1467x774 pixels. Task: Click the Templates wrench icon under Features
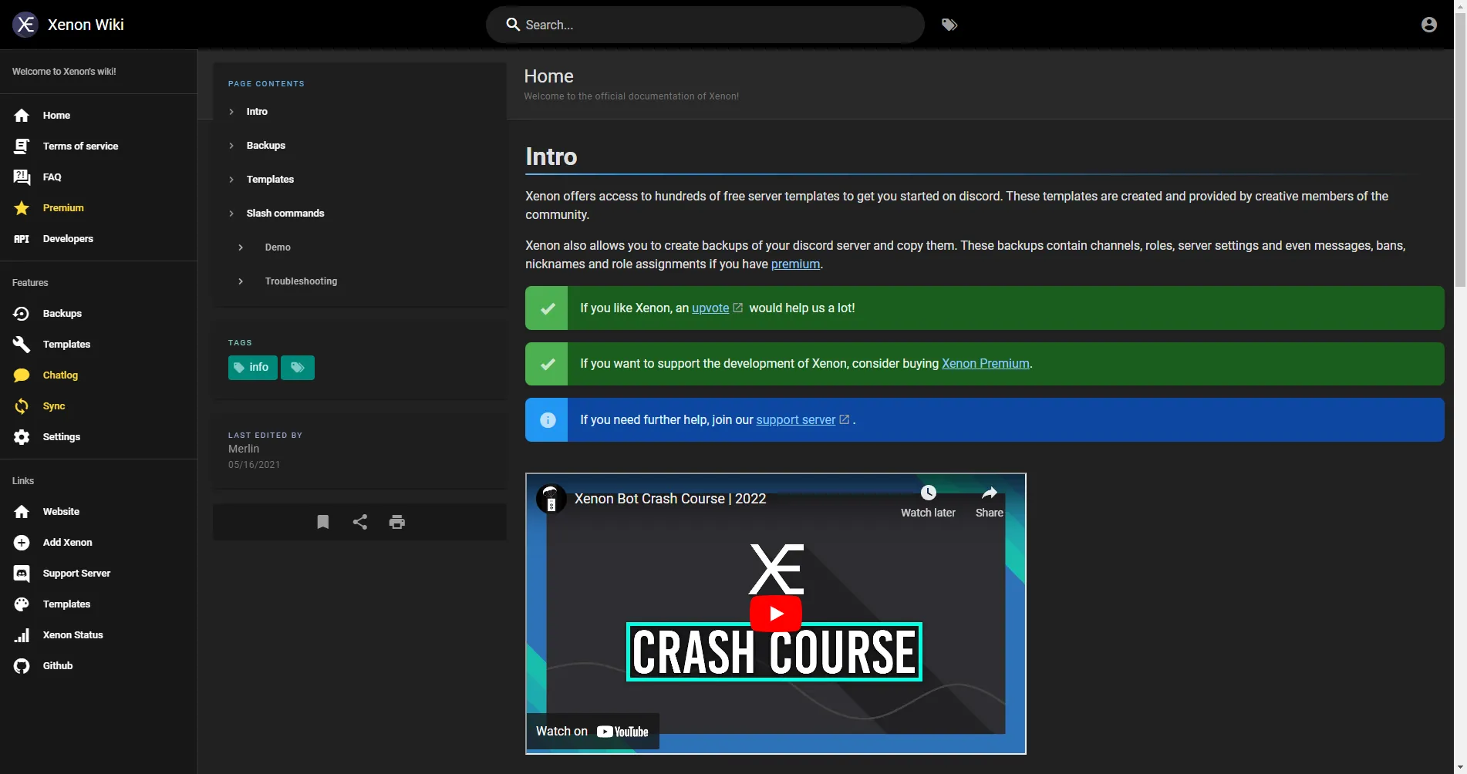point(22,345)
